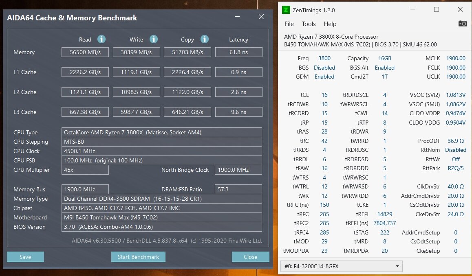This screenshot has height=276, width=472.
Task: Click the Cmd2T value 1T
Action: [385, 77]
